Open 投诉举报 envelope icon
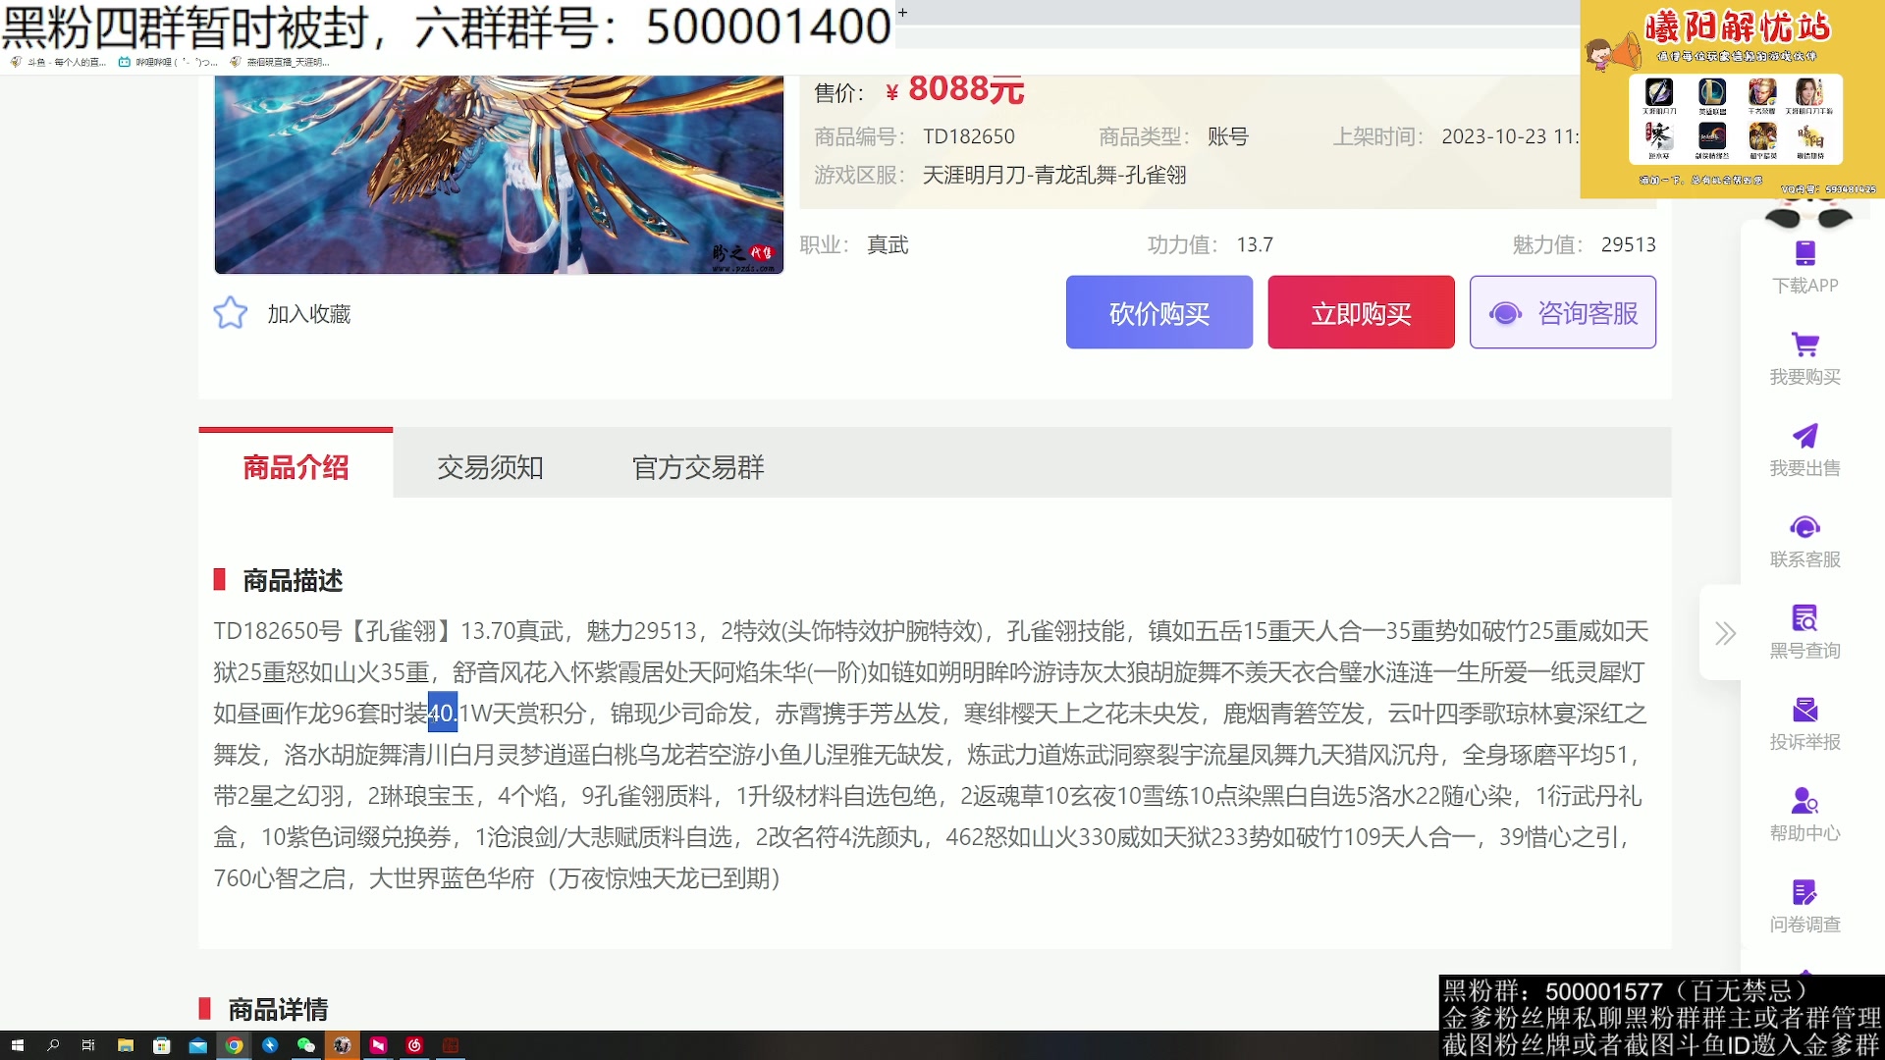 [x=1804, y=710]
